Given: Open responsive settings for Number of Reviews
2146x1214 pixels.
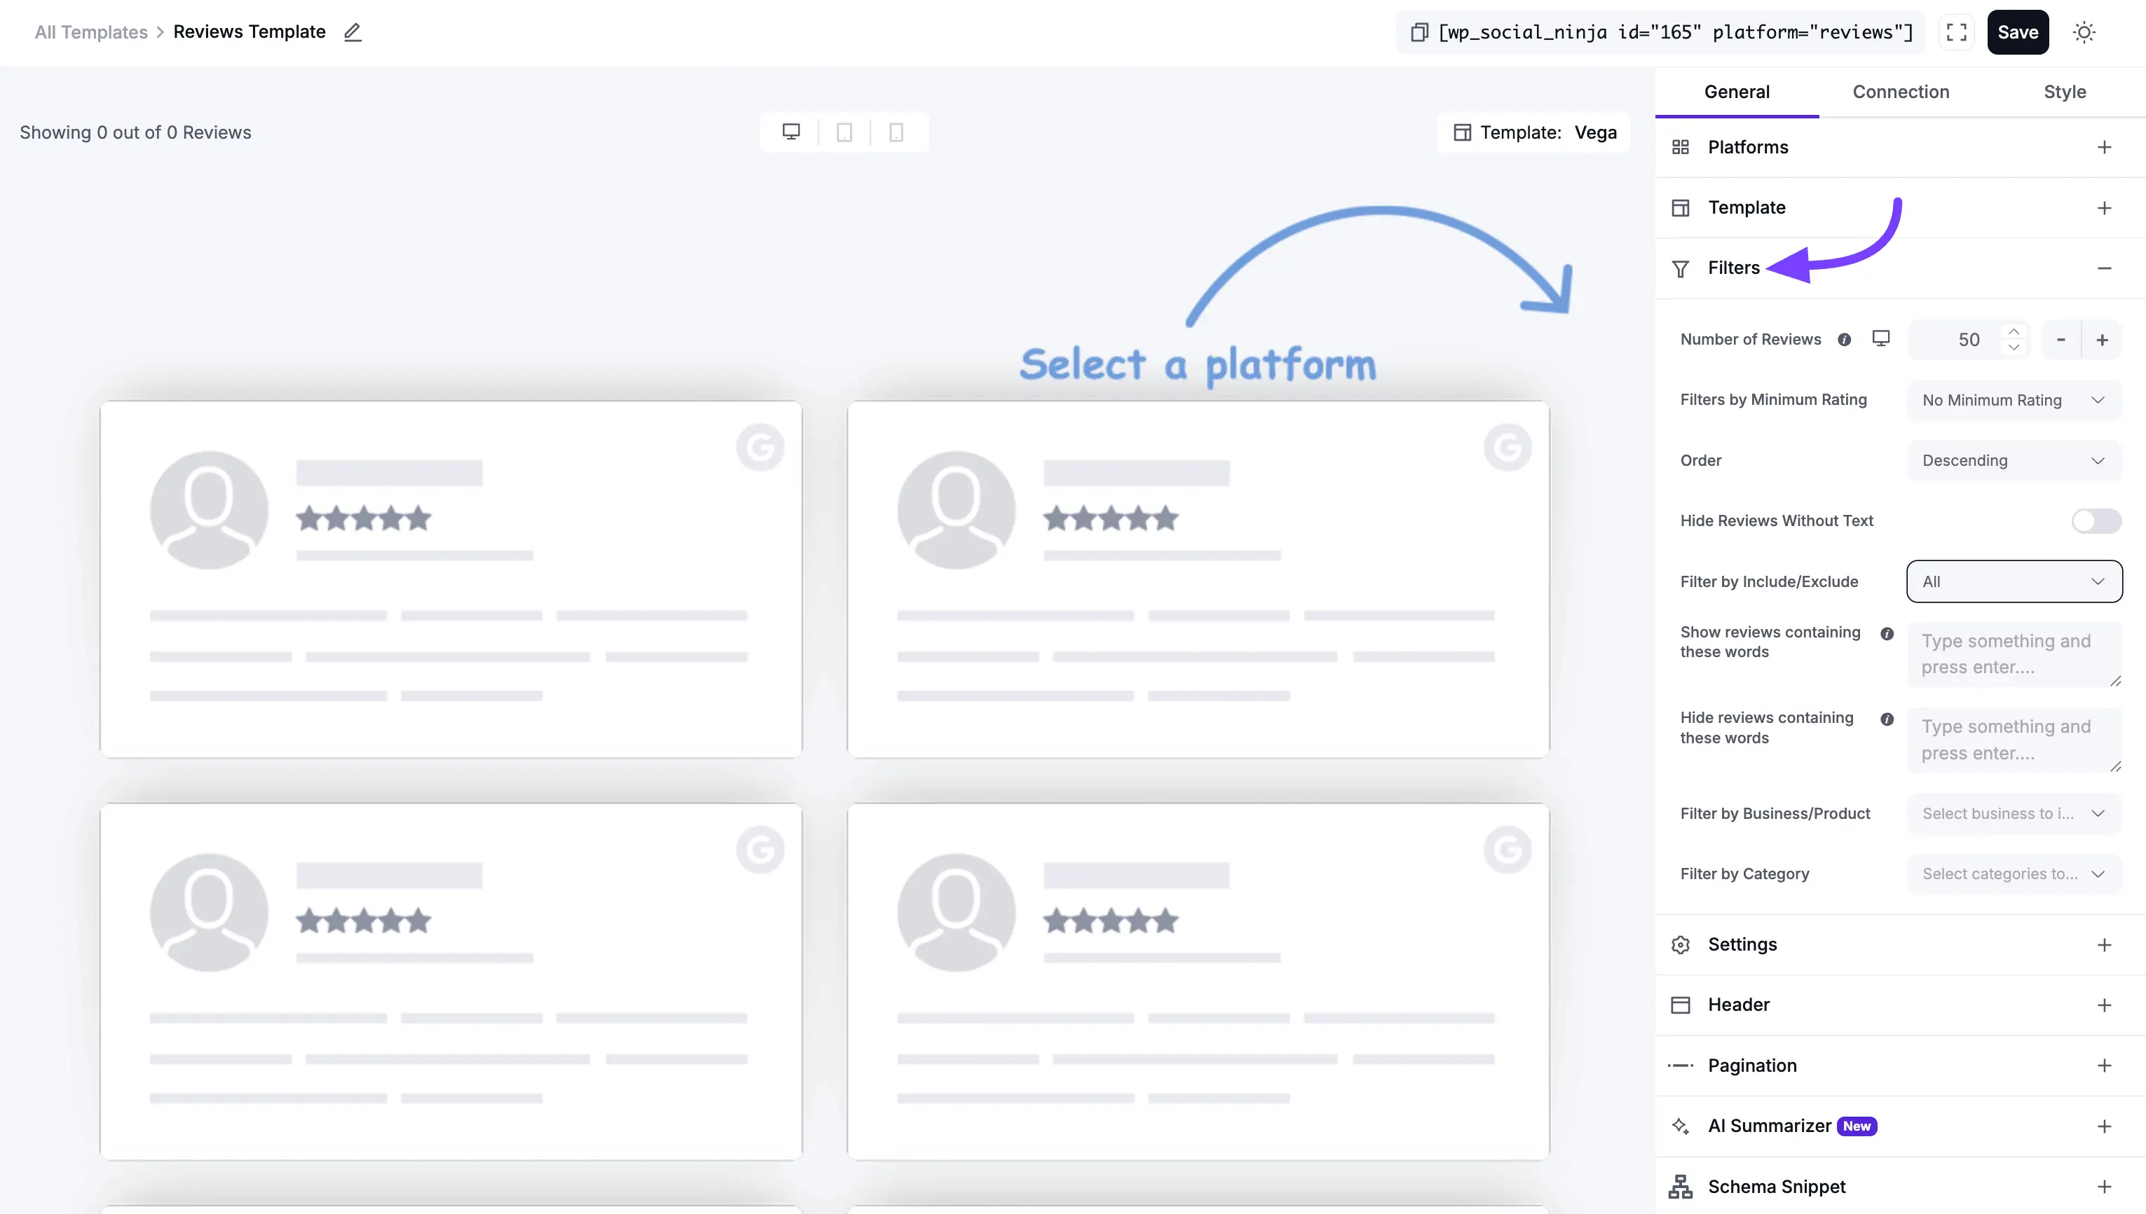Looking at the screenshot, I should (1882, 338).
